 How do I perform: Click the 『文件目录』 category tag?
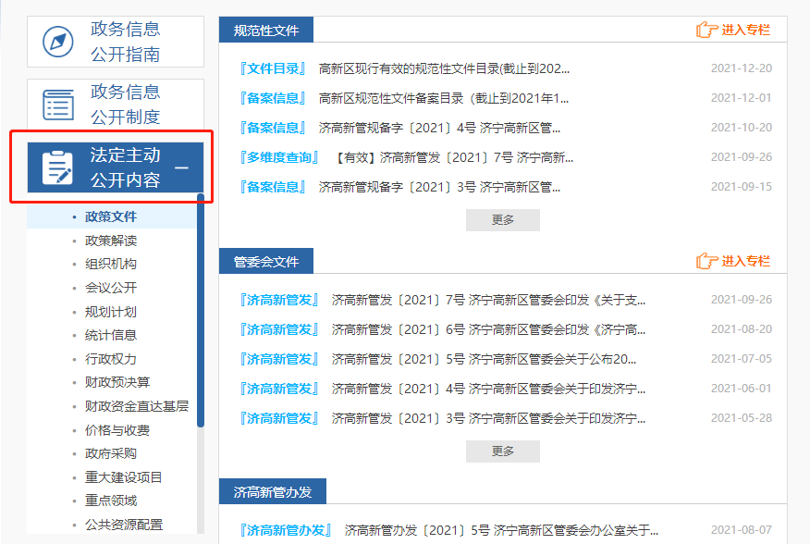click(272, 68)
